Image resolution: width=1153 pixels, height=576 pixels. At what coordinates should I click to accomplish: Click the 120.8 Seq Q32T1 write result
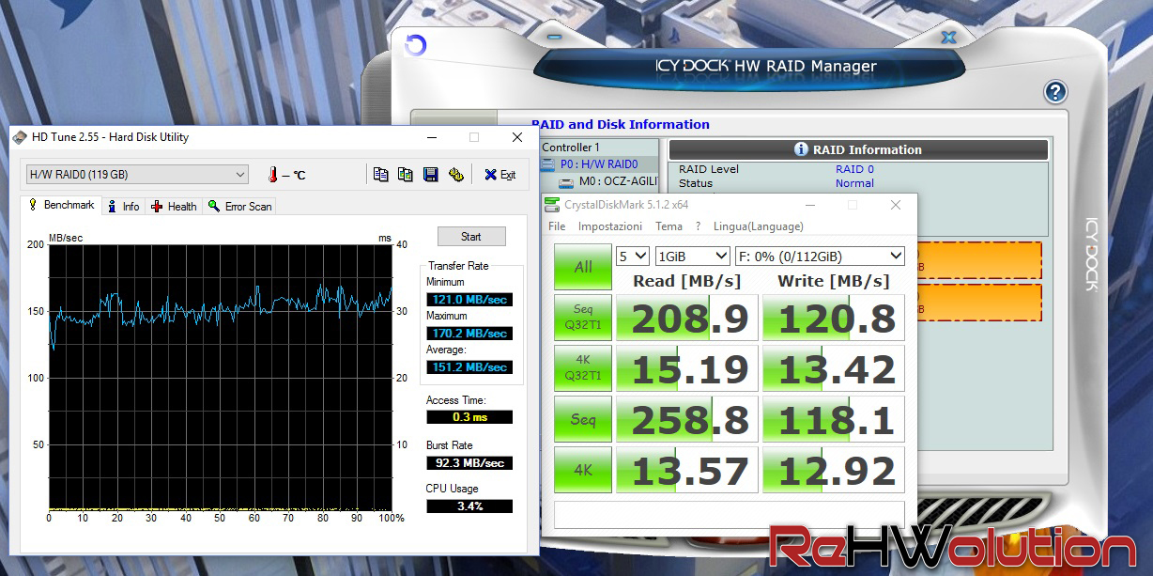(834, 318)
